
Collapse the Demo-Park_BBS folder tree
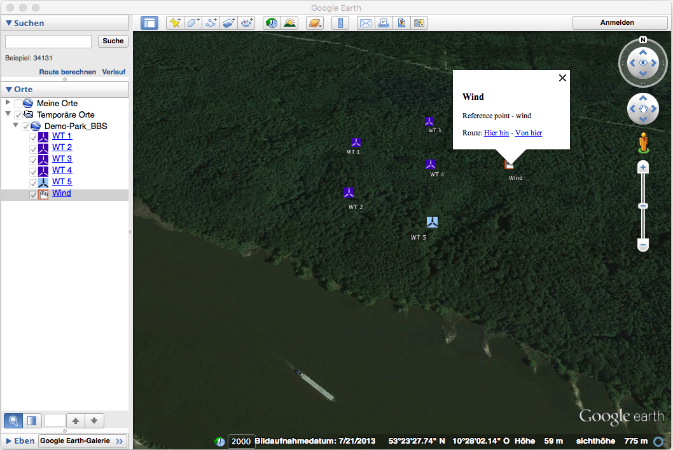point(16,126)
